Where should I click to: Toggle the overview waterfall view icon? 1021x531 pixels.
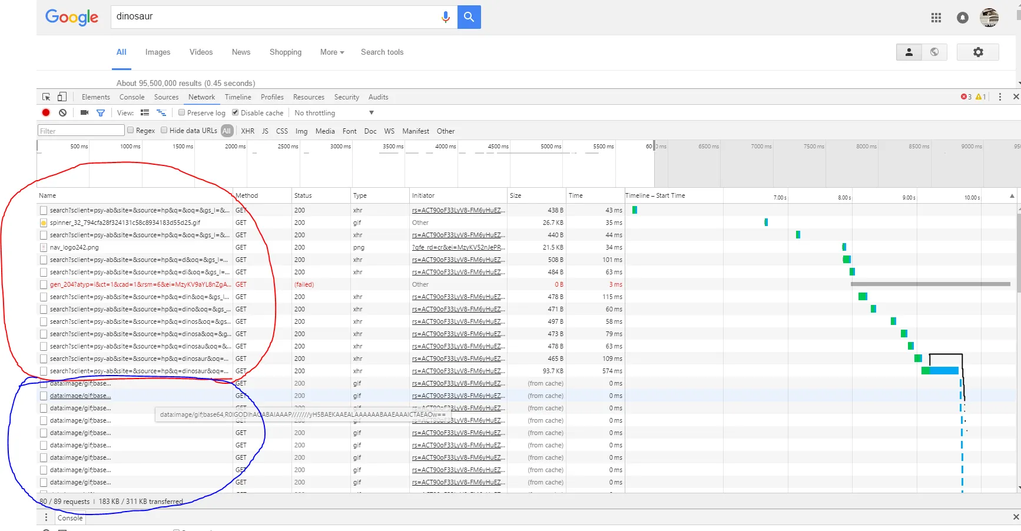pyautogui.click(x=161, y=112)
